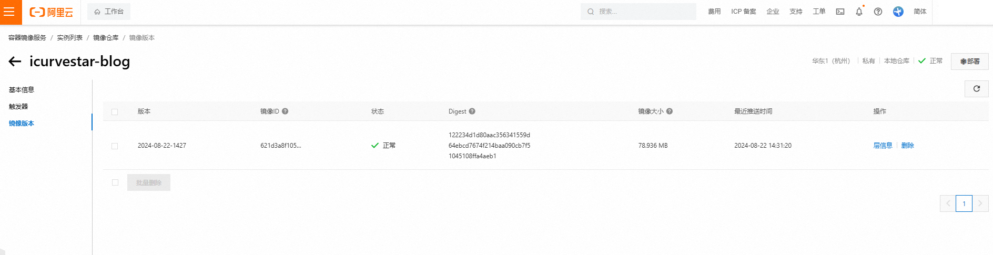Open the 费用 top menu
This screenshot has width=993, height=255.
click(714, 12)
